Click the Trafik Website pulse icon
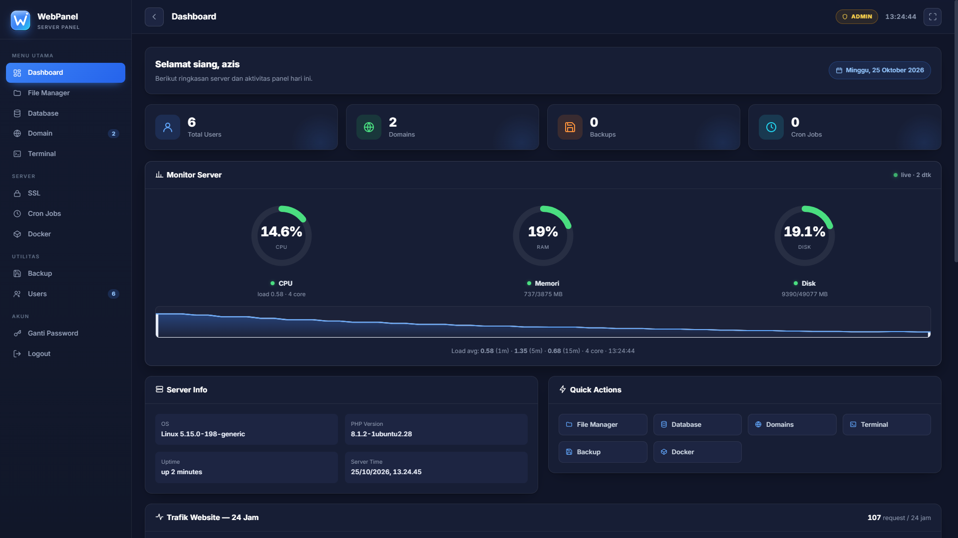Image resolution: width=958 pixels, height=538 pixels. pos(159,517)
